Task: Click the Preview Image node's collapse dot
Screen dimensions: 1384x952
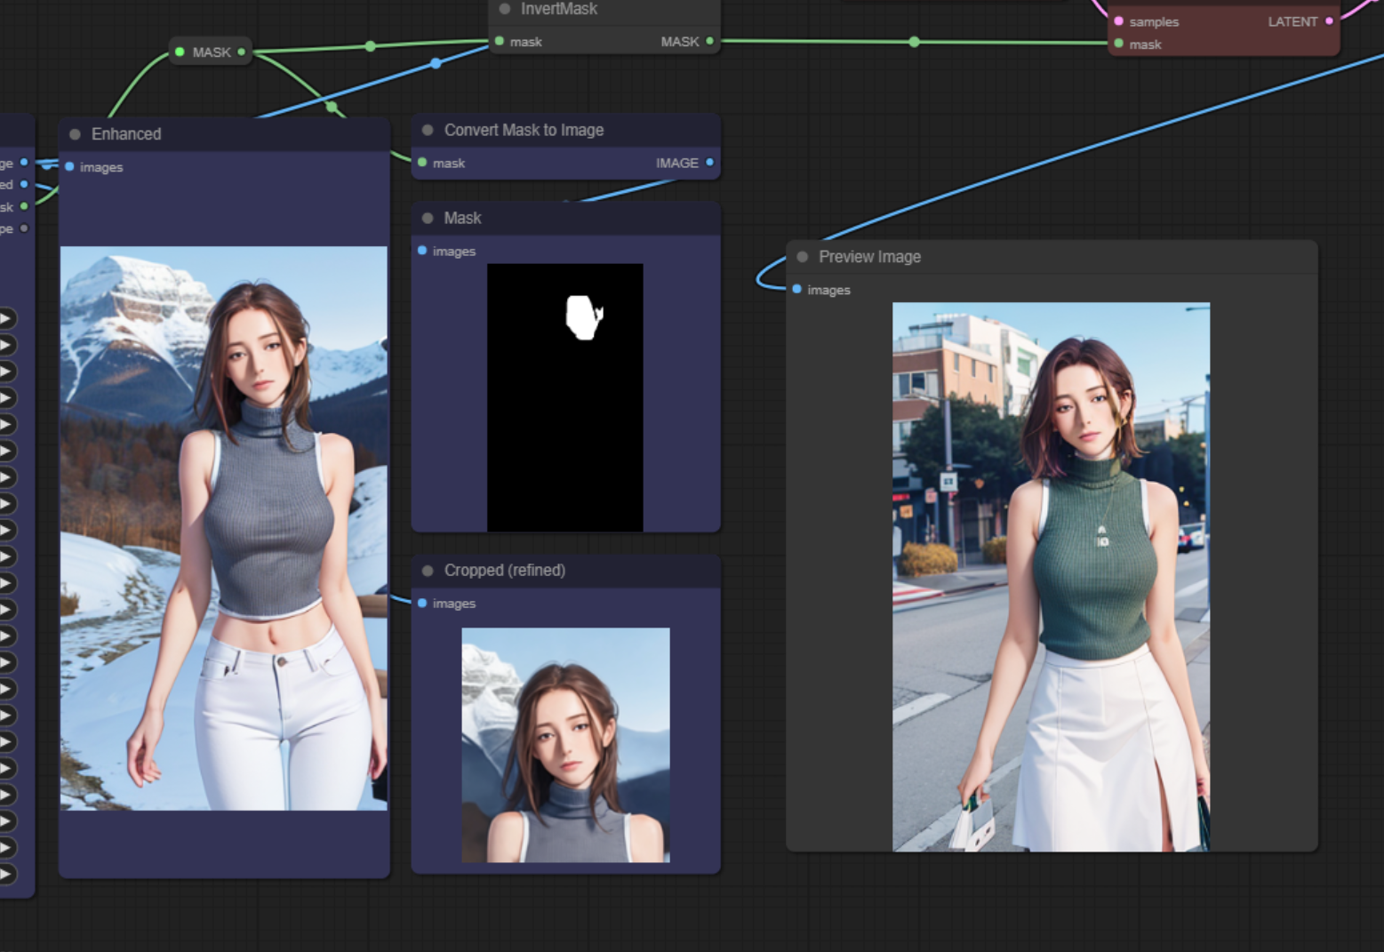Action: click(x=803, y=257)
